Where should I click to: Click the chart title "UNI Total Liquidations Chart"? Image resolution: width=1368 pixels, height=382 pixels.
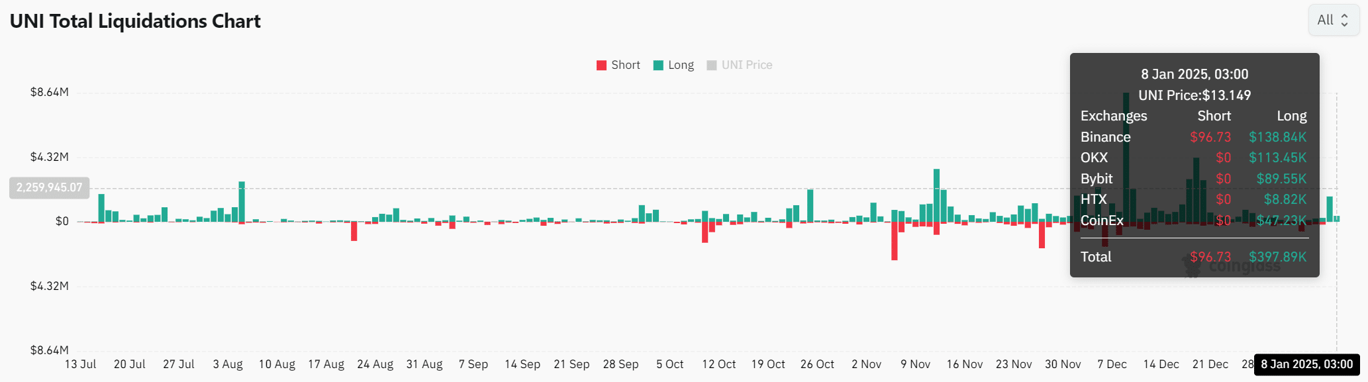point(135,21)
